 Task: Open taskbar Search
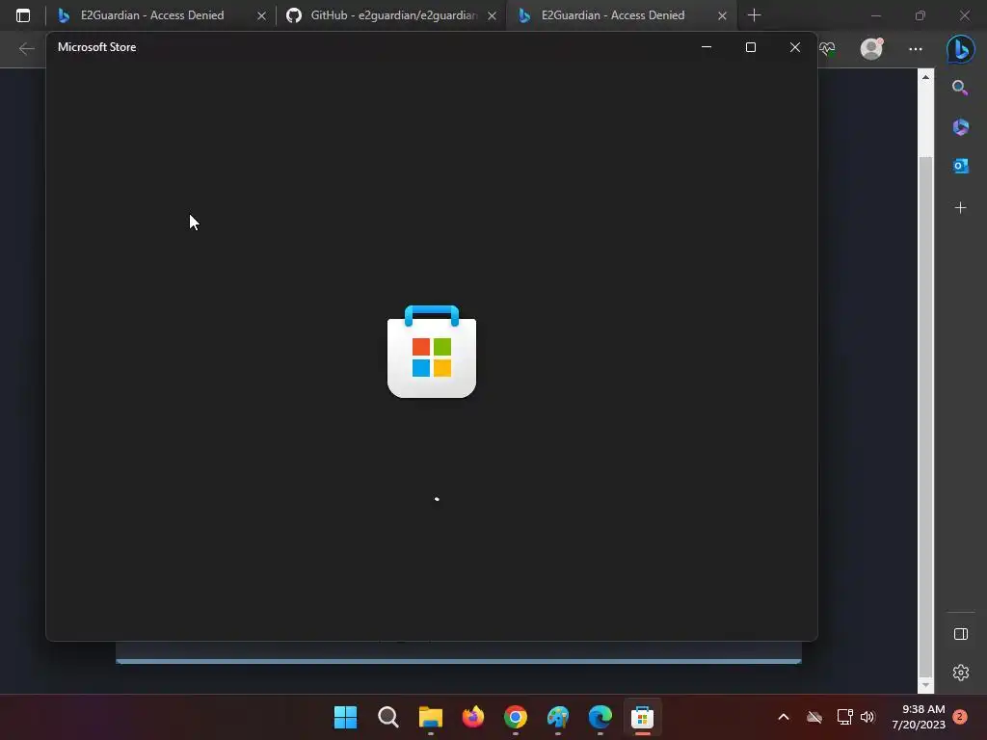(388, 717)
